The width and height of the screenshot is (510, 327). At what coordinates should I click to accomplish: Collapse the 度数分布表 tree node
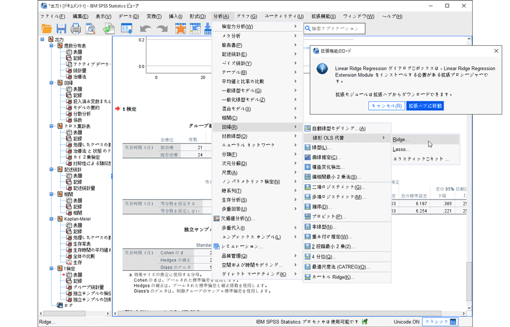click(x=51, y=46)
